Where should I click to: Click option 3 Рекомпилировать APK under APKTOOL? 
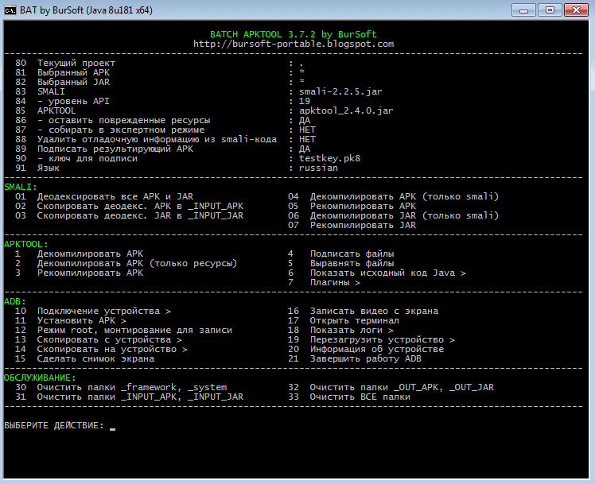coord(80,273)
